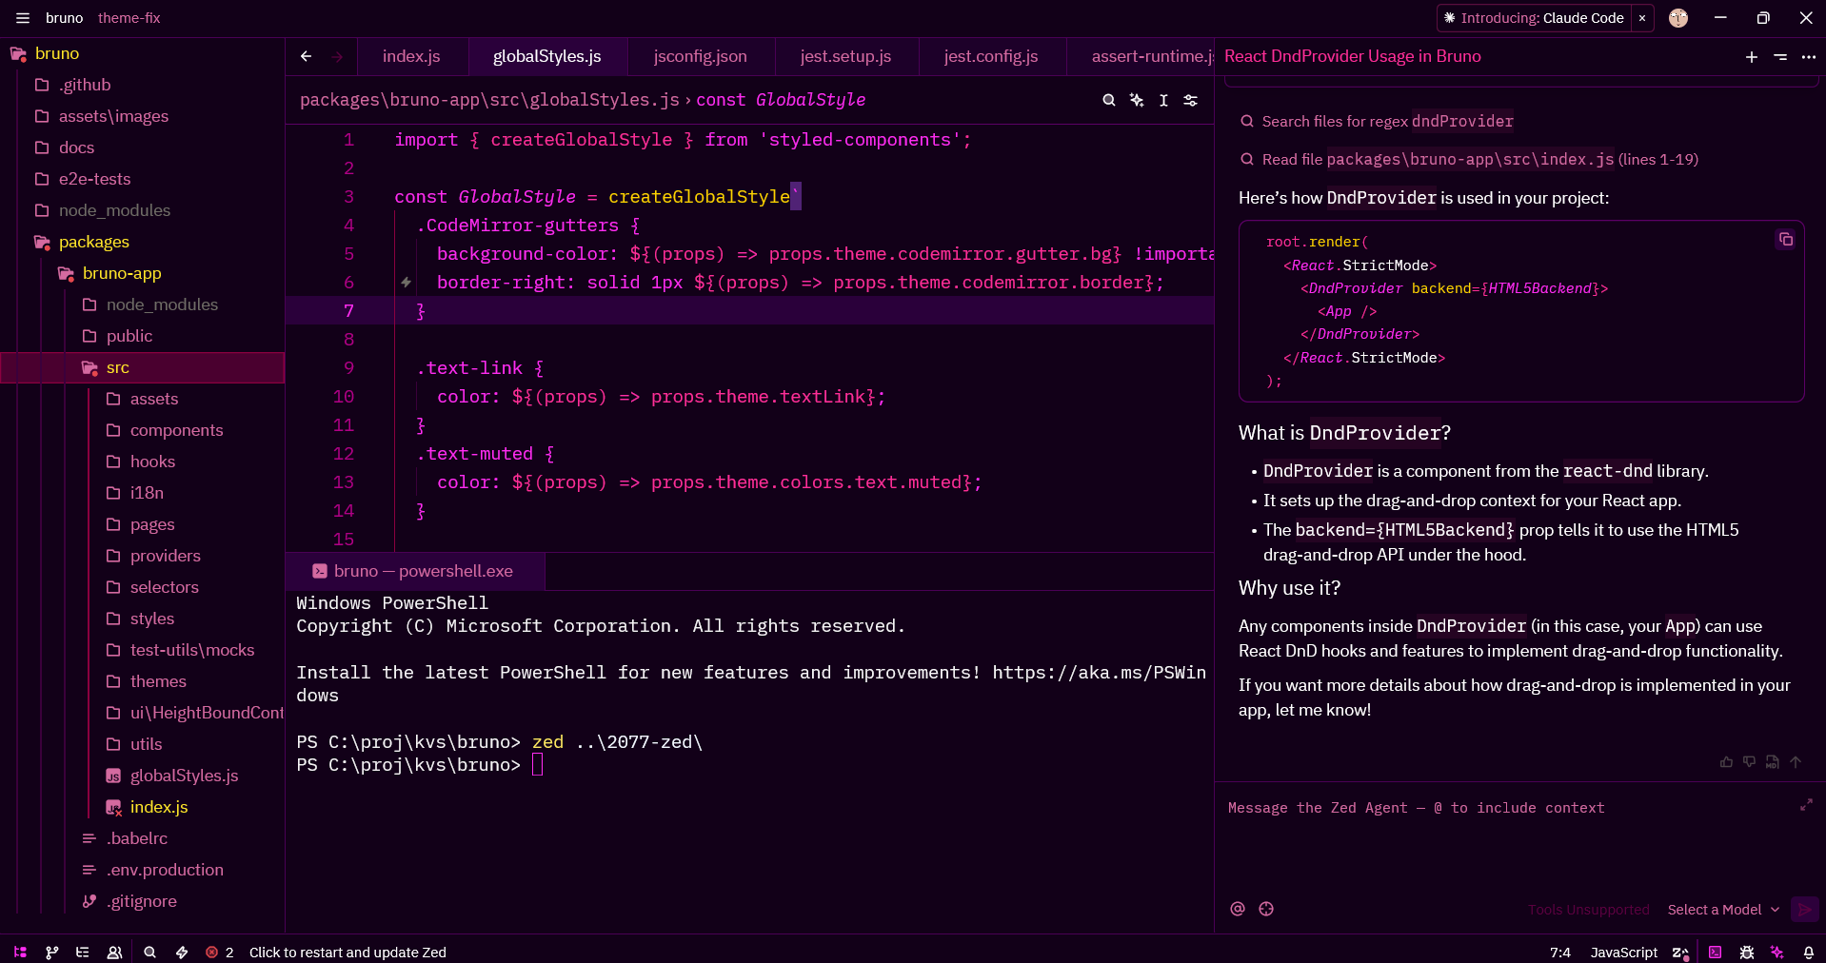Open the bruno project picker in title bar
Image resolution: width=1826 pixels, height=963 pixels.
[x=64, y=18]
